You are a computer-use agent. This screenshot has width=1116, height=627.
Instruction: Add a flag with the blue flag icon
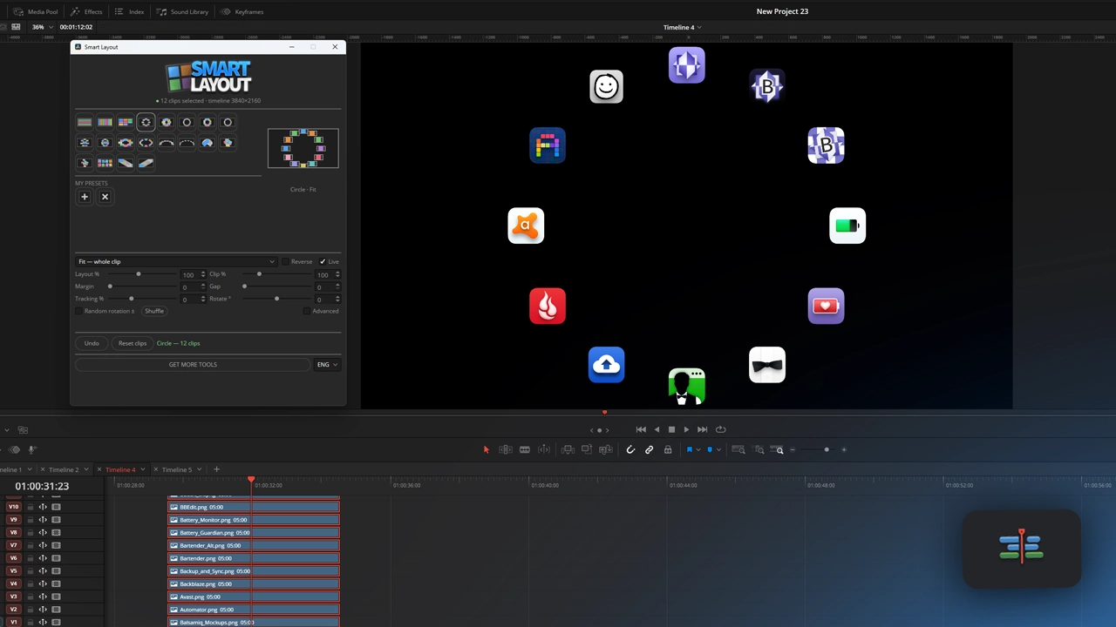pos(689,450)
